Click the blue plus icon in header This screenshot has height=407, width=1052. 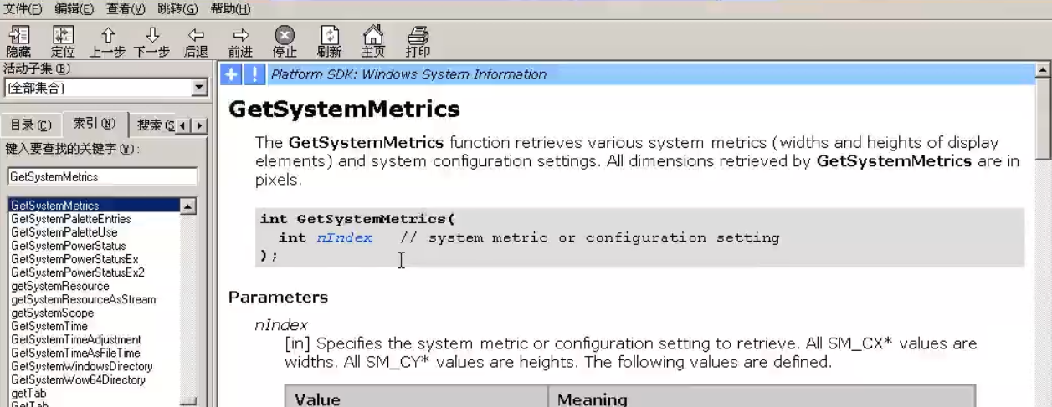tap(231, 74)
